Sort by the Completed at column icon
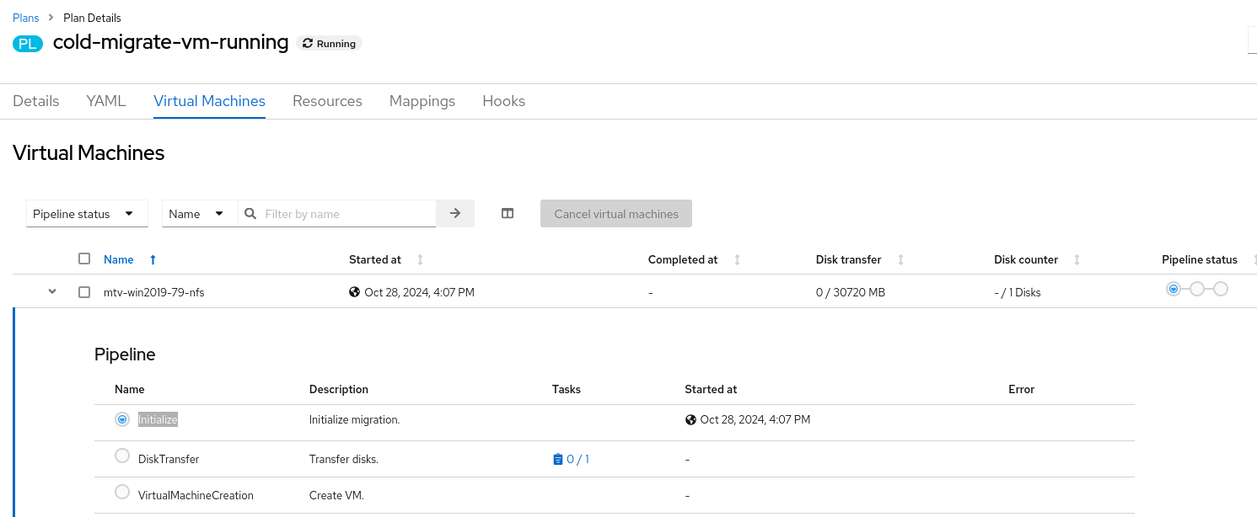Image resolution: width=1257 pixels, height=517 pixels. 737,260
